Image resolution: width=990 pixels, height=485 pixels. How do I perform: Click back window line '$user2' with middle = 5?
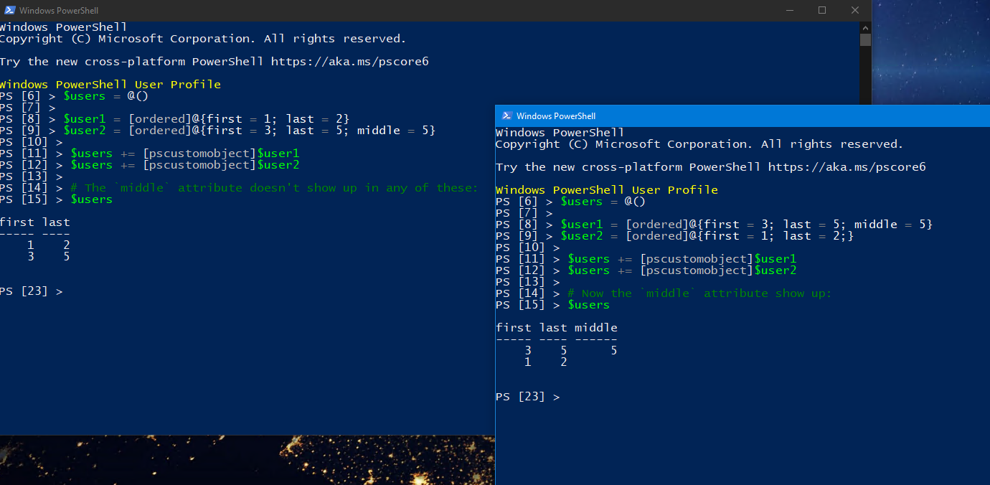click(250, 131)
